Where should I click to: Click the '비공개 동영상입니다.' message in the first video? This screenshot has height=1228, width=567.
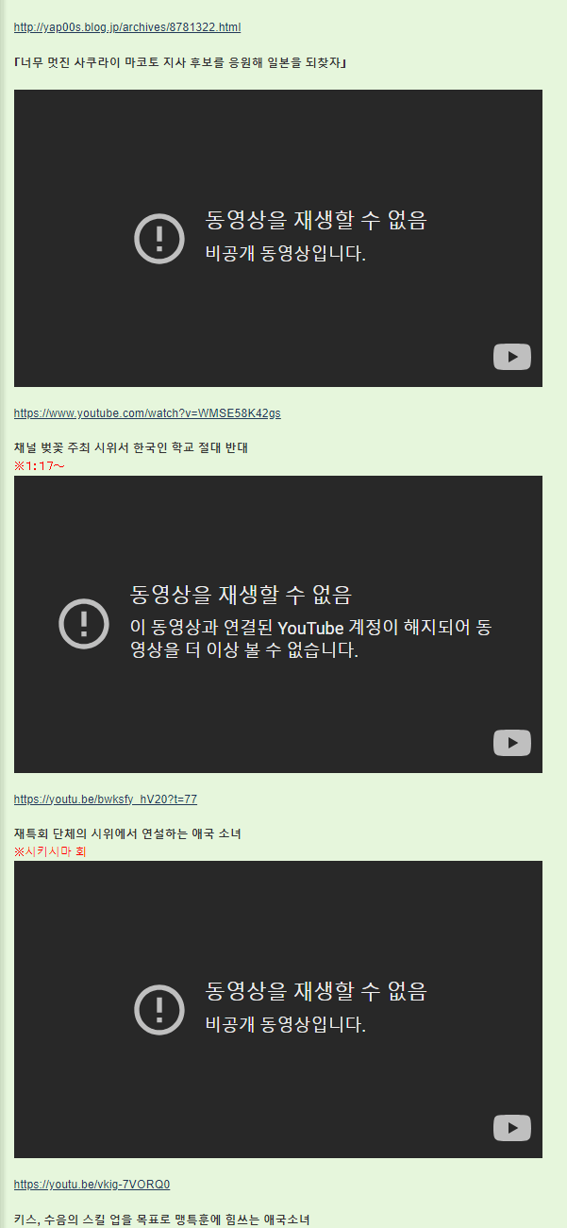(x=285, y=254)
